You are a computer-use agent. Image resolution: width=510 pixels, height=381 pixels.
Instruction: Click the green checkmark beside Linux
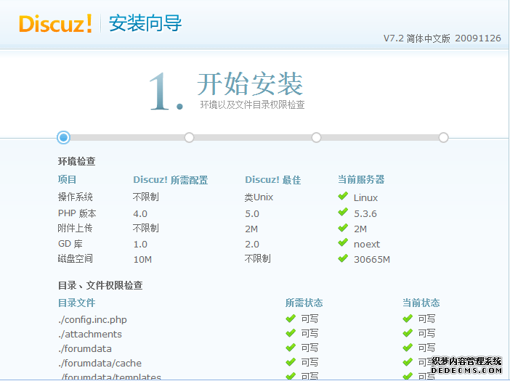point(343,197)
